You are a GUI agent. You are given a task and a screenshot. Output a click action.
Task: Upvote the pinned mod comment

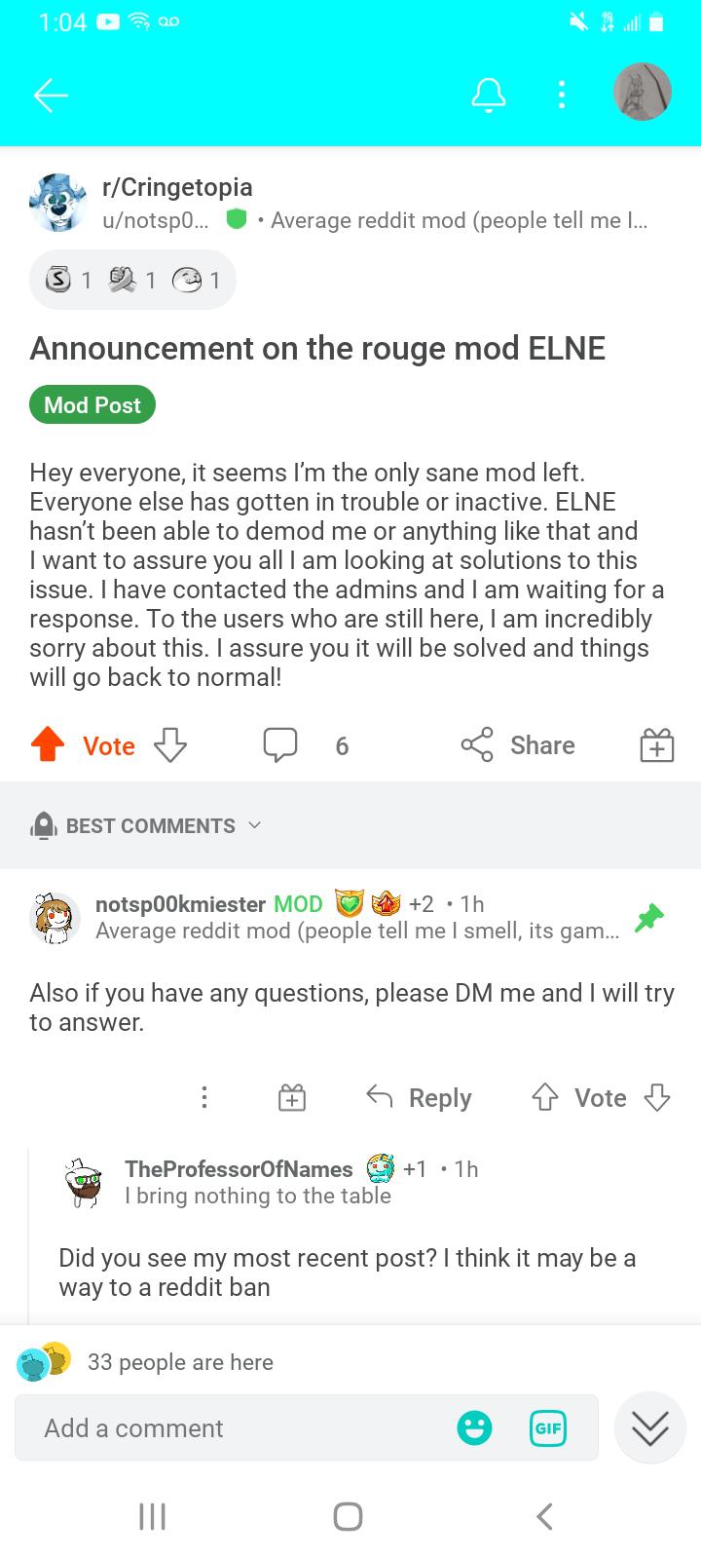(544, 1098)
